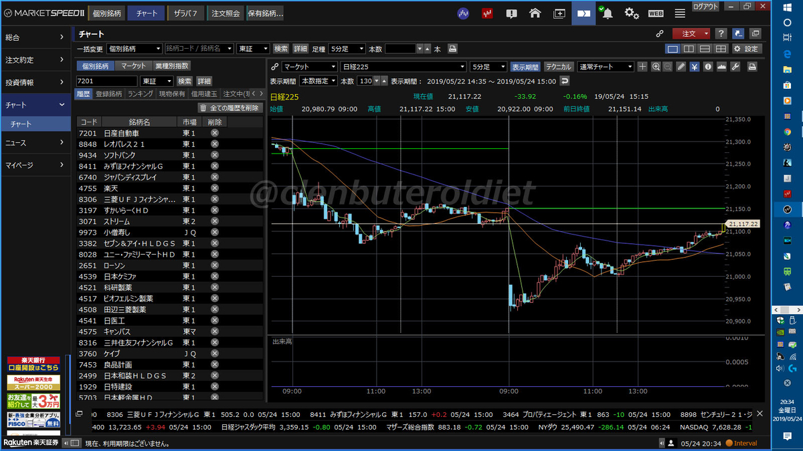Click 全ての履歴を削除 button
This screenshot has width=803, height=451.
tap(230, 108)
